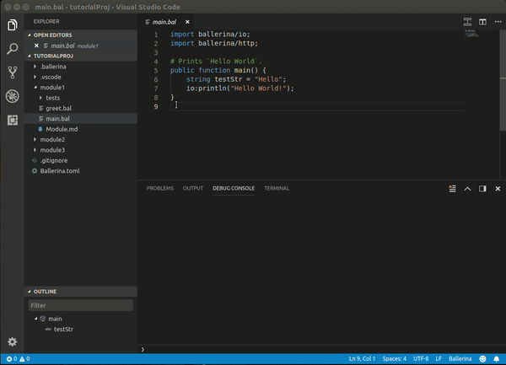This screenshot has width=506, height=365.
Task: Open Go to Line via Ln 9, Col 1
Action: (362, 358)
